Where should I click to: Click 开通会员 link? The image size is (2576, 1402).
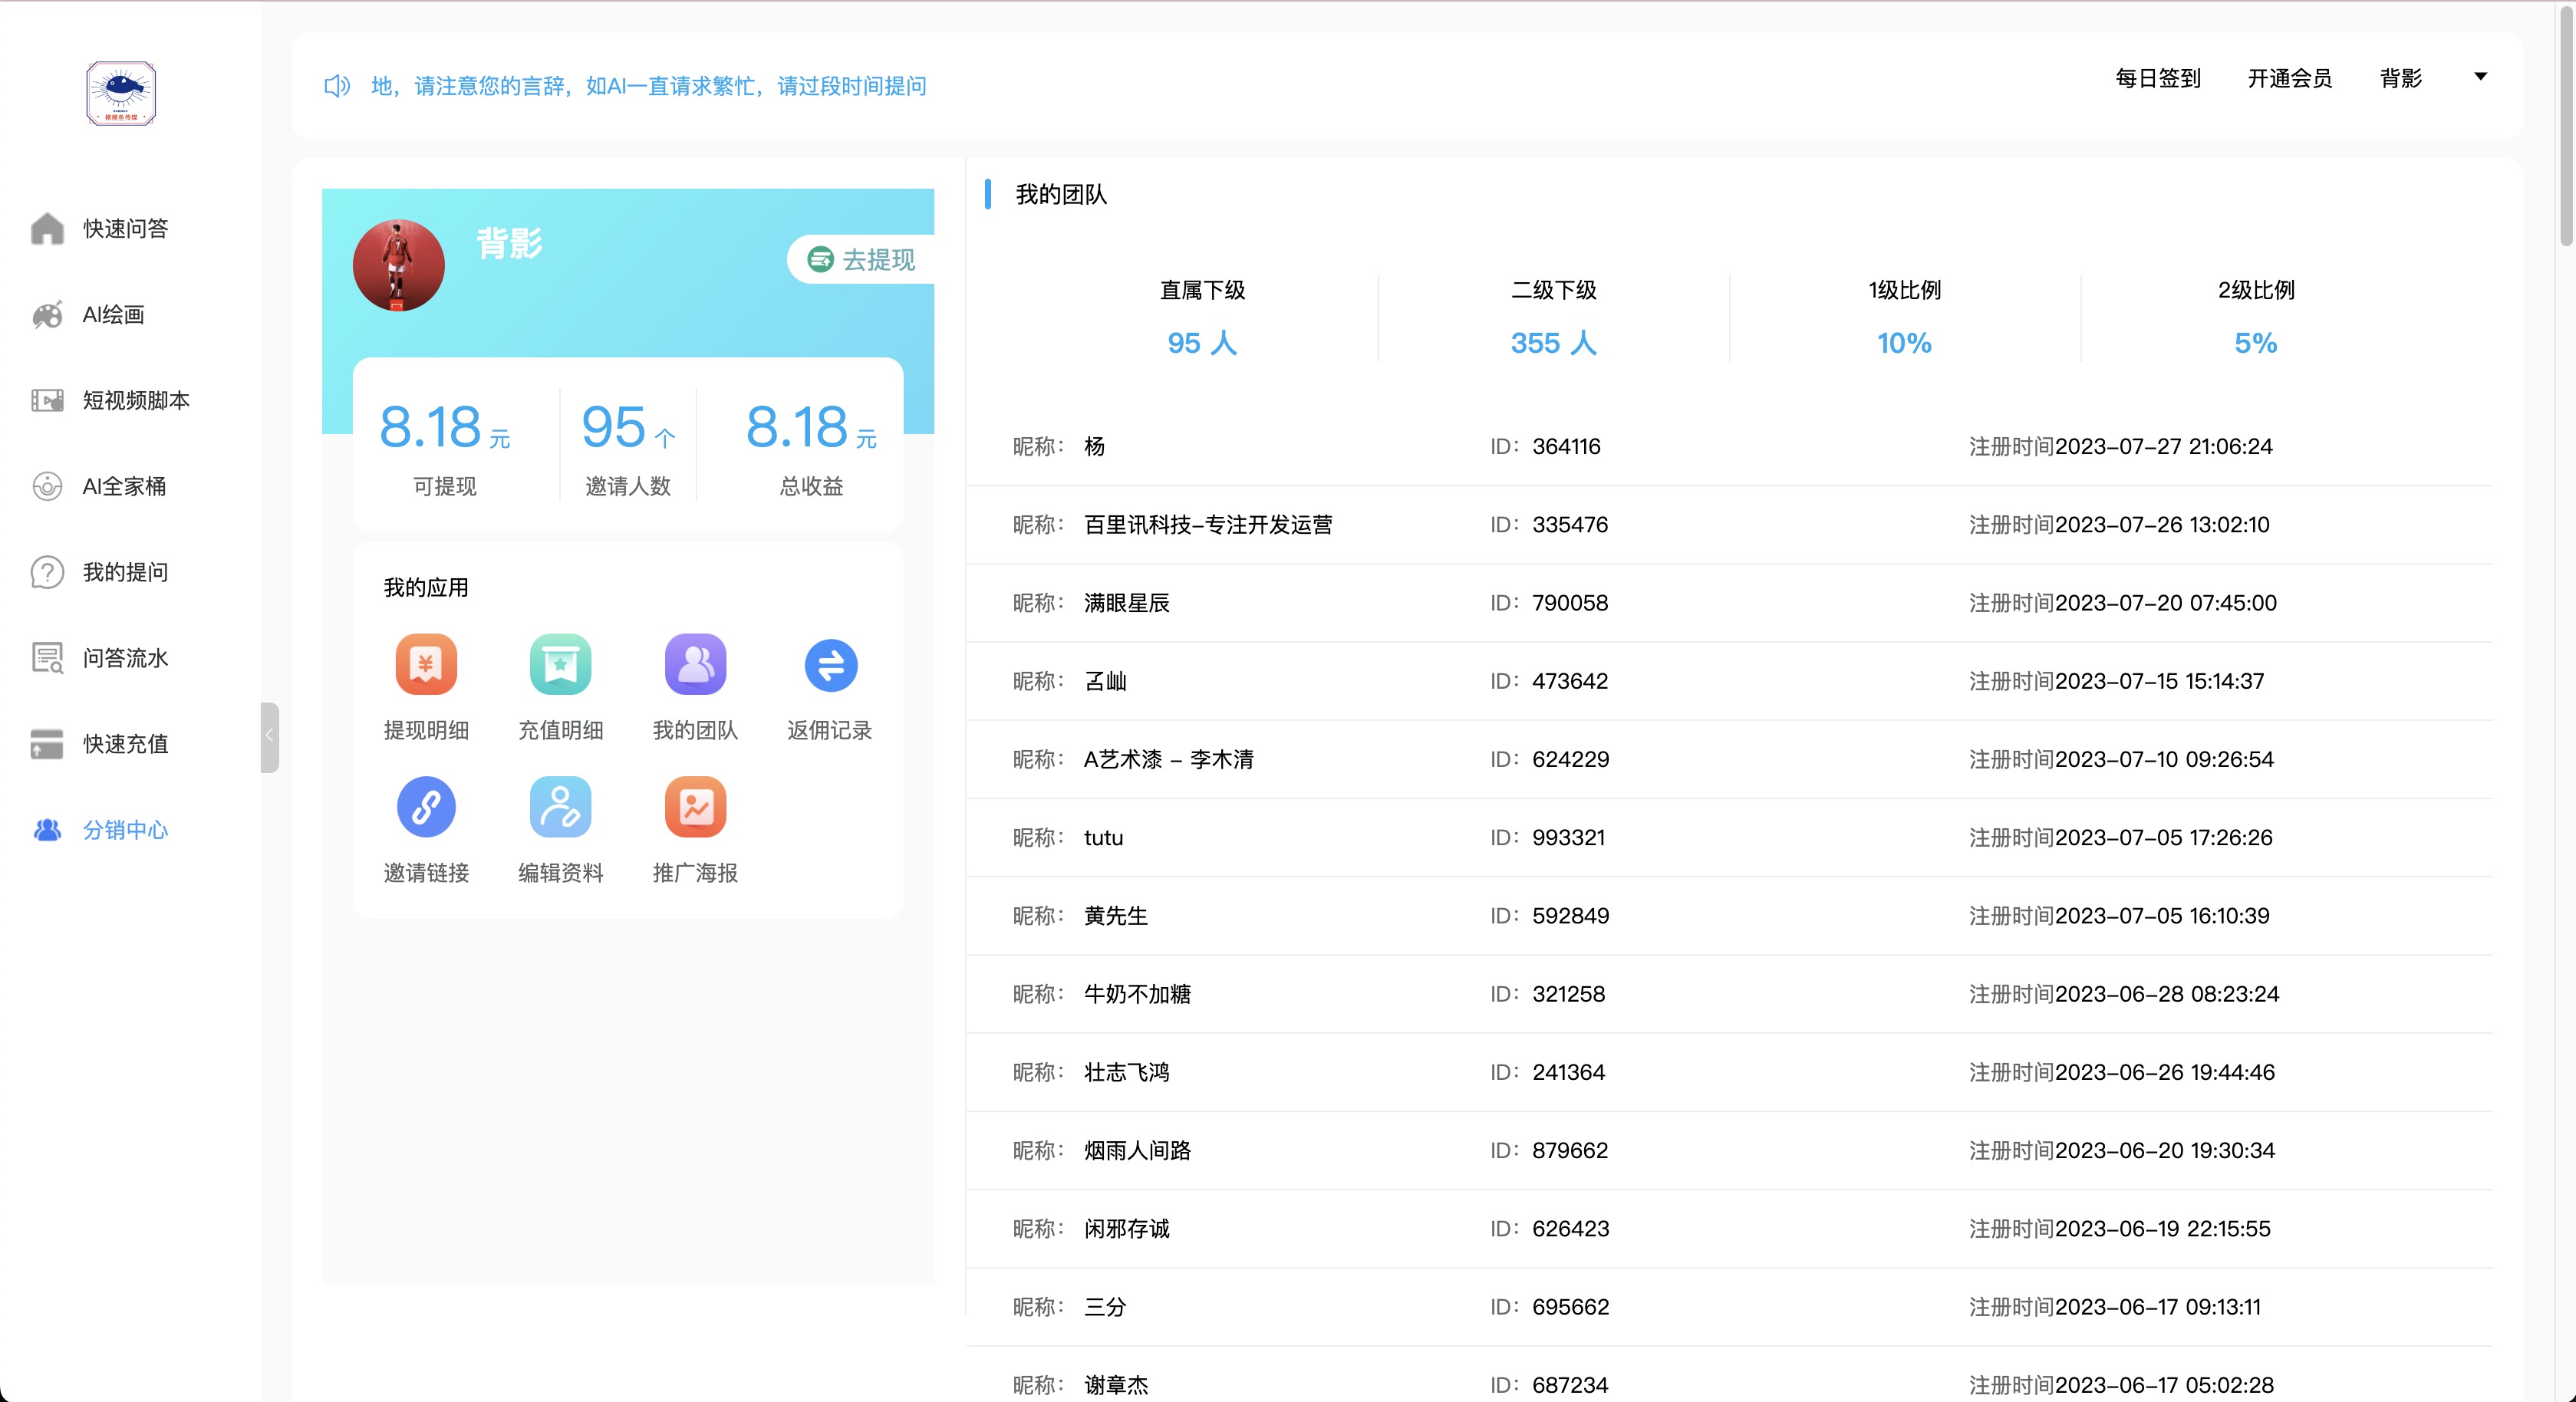2290,78
